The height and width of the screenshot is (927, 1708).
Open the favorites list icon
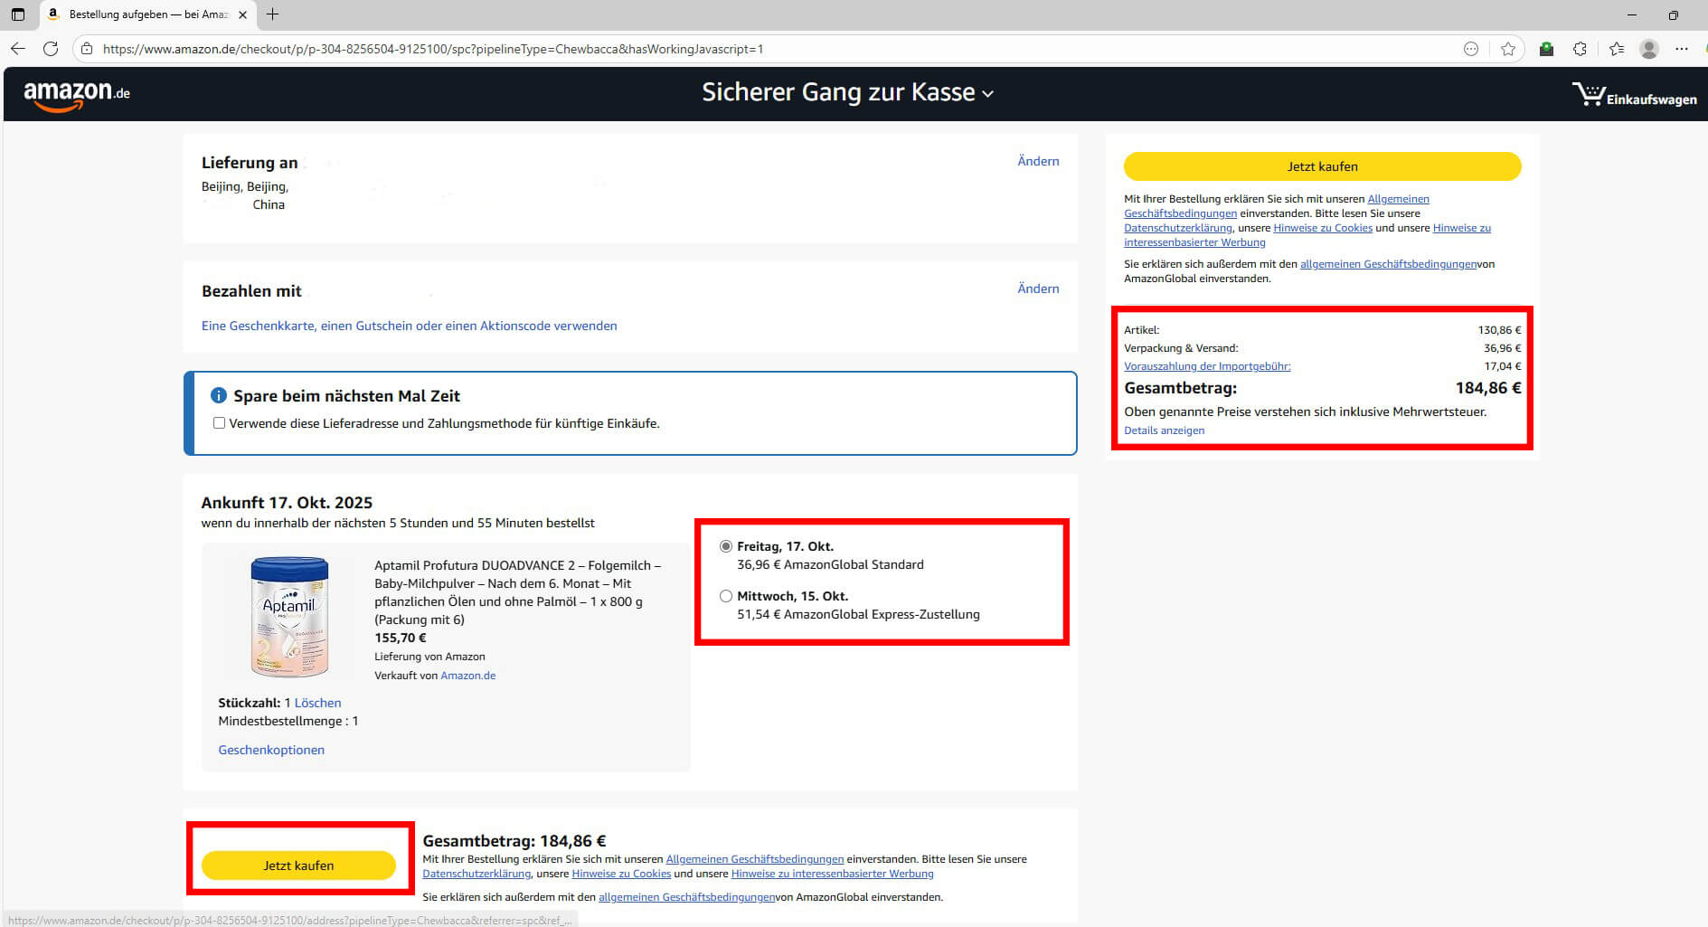pos(1616,49)
